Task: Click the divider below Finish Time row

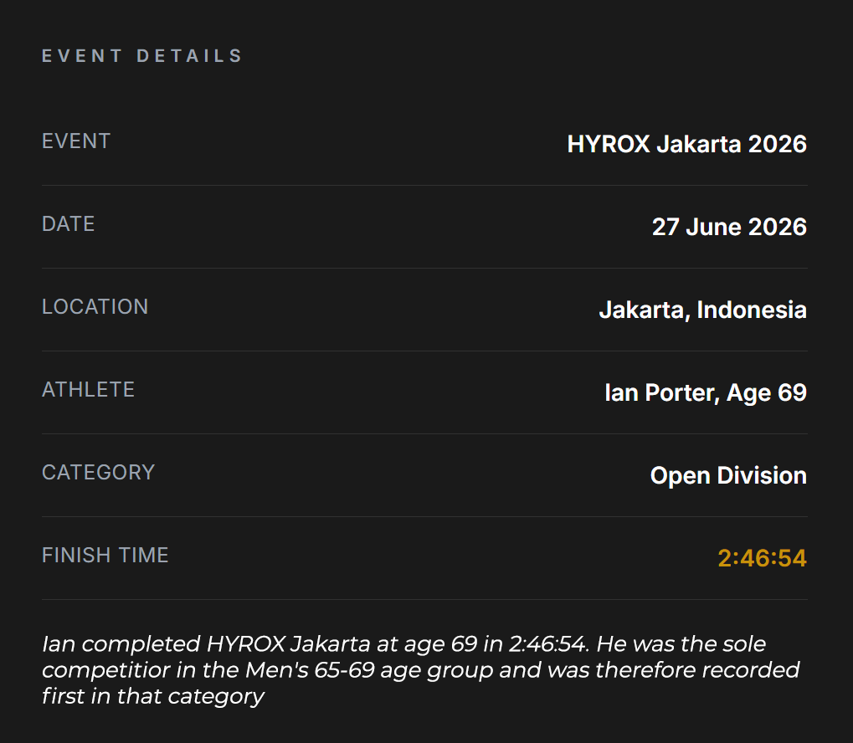Action: coord(425,600)
